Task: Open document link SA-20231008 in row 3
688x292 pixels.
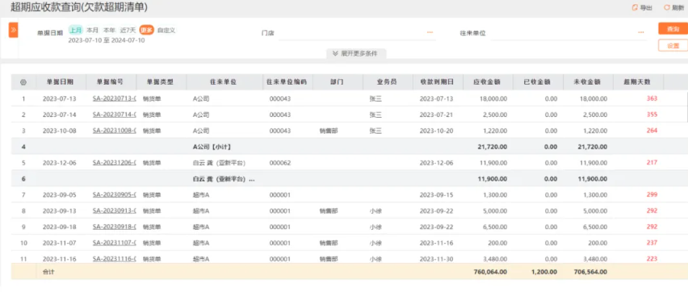Action: coord(114,131)
